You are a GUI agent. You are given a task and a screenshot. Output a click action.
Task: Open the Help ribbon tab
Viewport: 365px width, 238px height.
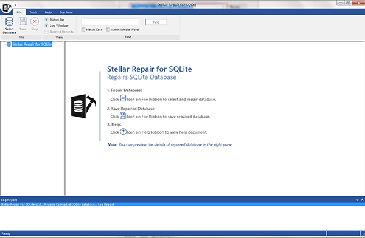point(48,12)
